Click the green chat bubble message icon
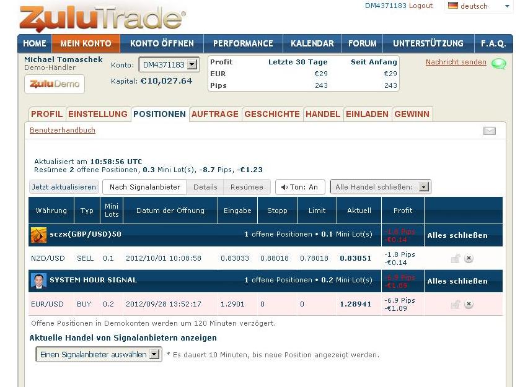The image size is (520, 387). pos(498,63)
